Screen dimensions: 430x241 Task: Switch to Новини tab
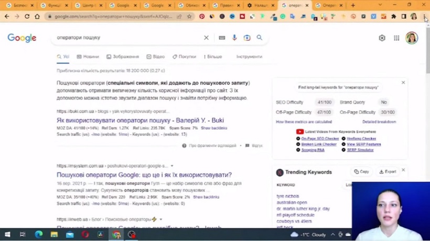88,56
